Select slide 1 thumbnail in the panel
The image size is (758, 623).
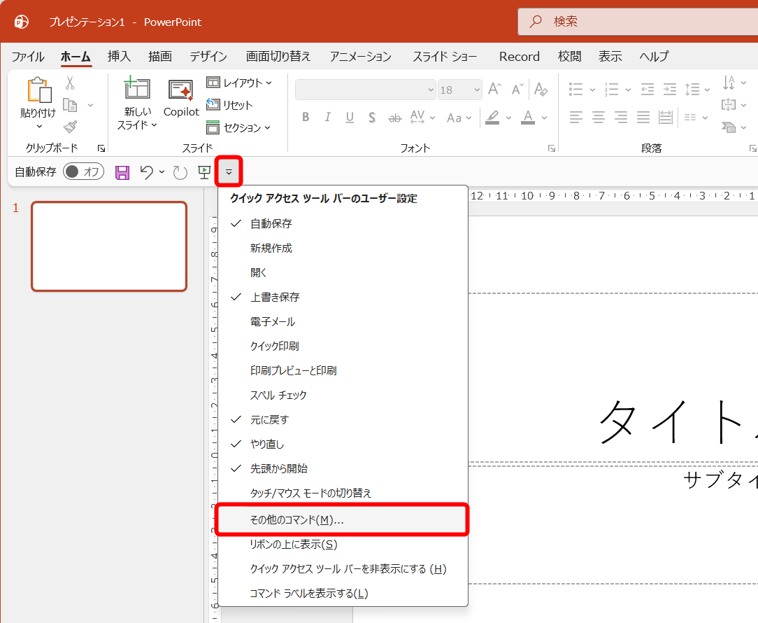(108, 246)
